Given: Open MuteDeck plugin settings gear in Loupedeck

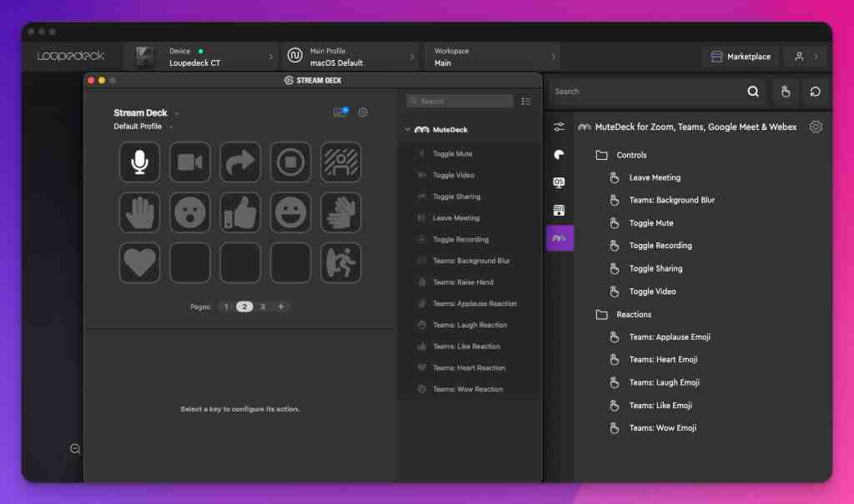Looking at the screenshot, I should (816, 127).
